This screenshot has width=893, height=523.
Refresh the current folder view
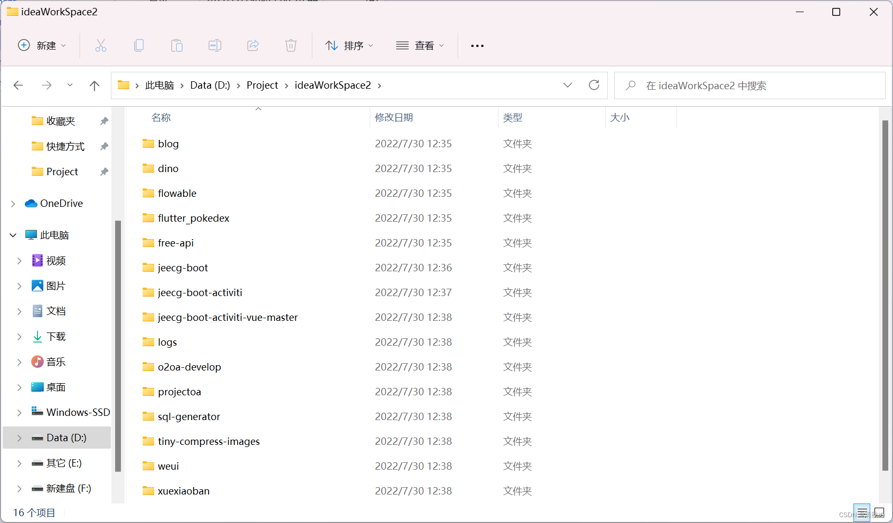point(594,85)
